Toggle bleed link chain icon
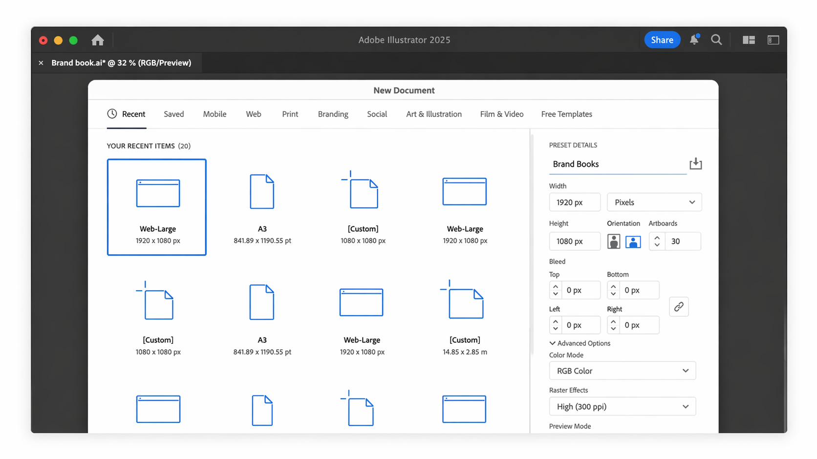 tap(679, 307)
